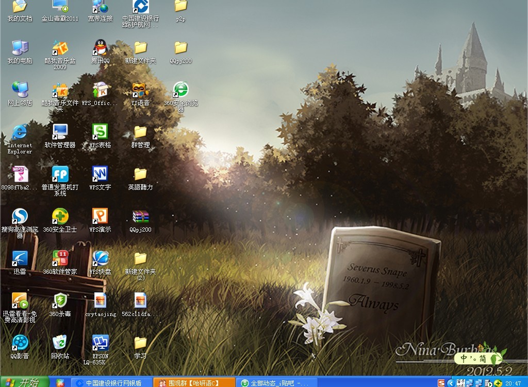The width and height of the screenshot is (528, 387).
Task: Select the QQpj200 folder icon
Action: tap(181, 52)
